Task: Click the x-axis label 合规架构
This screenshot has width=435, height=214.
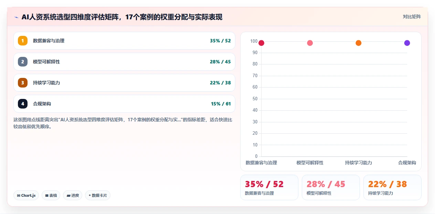Action: coord(407,163)
